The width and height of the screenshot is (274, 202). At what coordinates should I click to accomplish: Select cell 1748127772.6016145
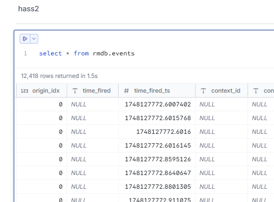pyautogui.click(x=157, y=146)
